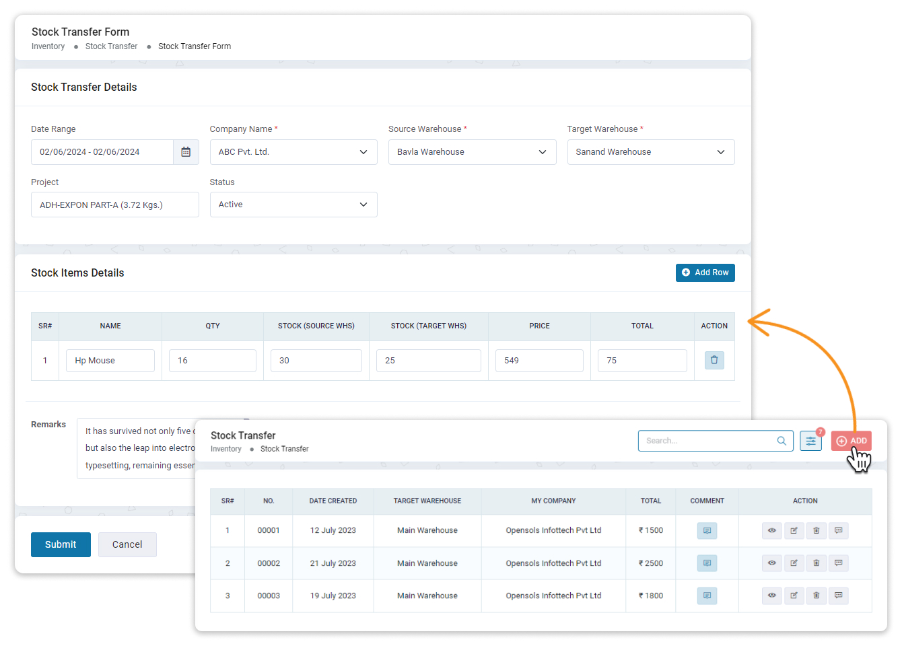Screen dimensions: 902x646
Task: Toggle the eye icon on transfer 00003
Action: coord(771,596)
